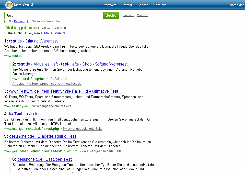Click Anmelden to sign in
Screen dimensions: 245x173
tap(237, 5)
